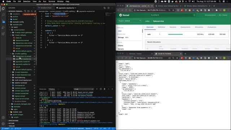Click HCL language mode in status bar

click(x=105, y=129)
